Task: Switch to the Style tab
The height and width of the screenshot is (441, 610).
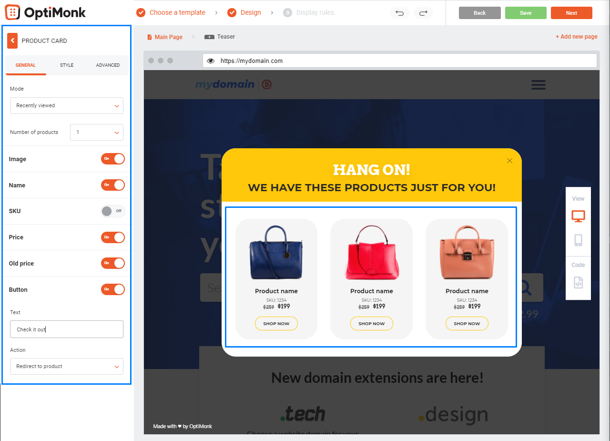Action: pos(67,65)
